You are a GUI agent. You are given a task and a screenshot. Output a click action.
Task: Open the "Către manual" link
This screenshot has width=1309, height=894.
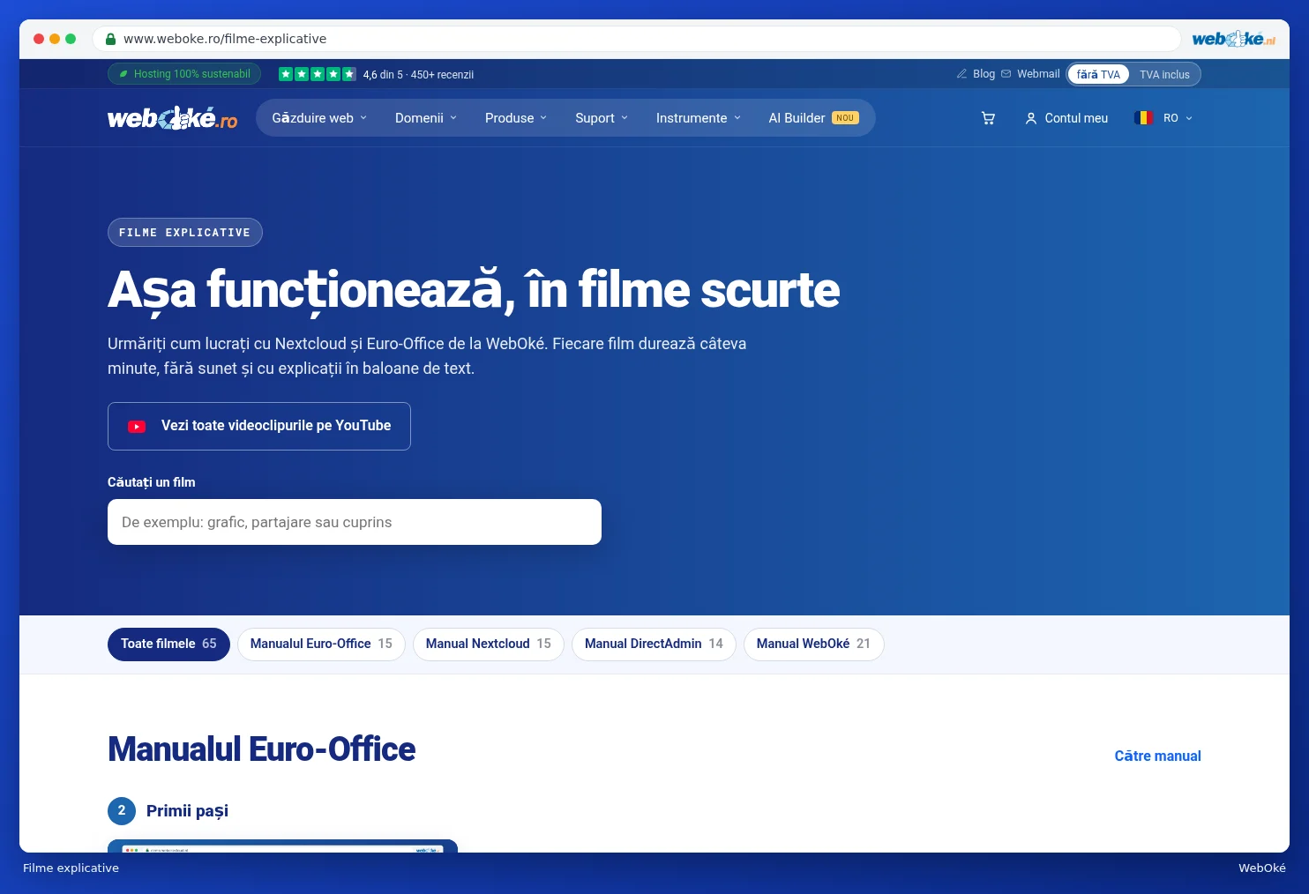click(1157, 756)
